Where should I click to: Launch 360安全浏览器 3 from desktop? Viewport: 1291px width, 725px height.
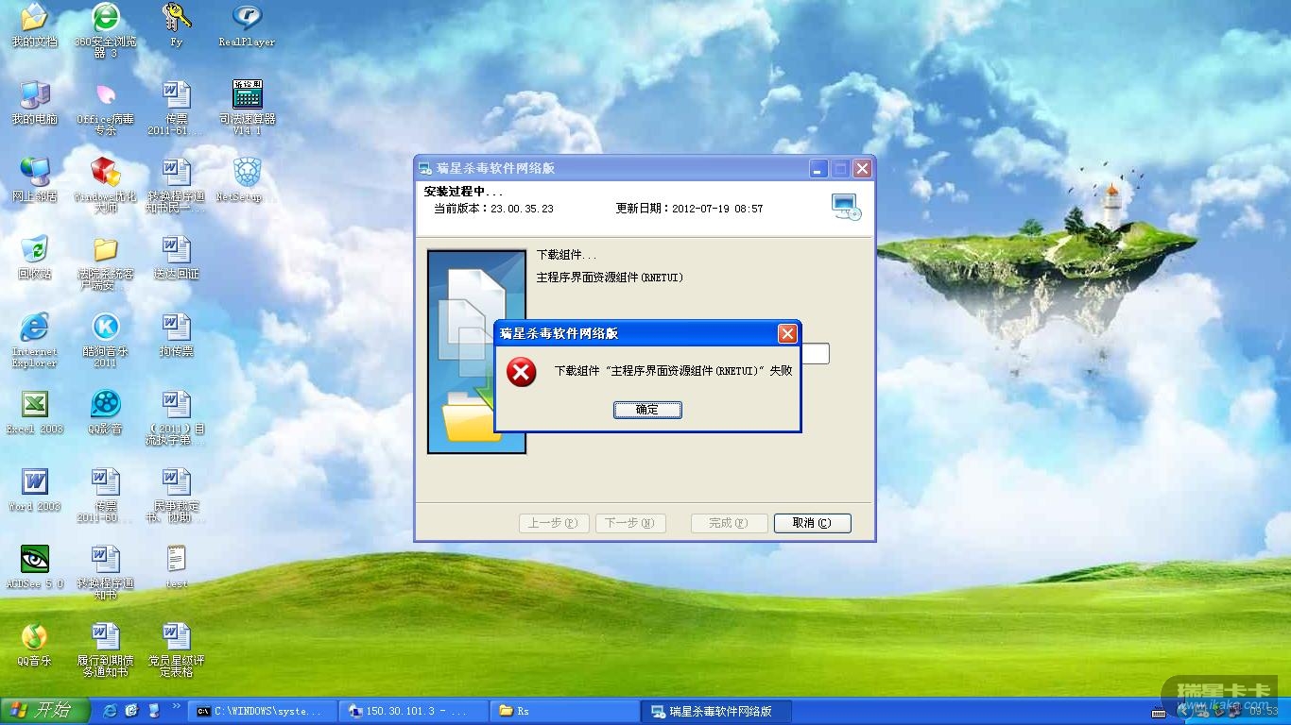[105, 30]
